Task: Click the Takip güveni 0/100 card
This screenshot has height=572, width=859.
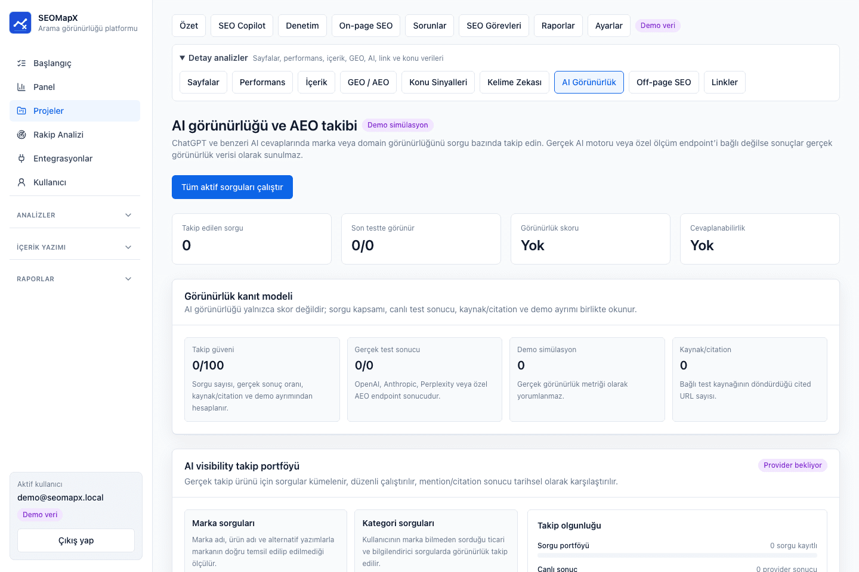Action: pos(262,380)
